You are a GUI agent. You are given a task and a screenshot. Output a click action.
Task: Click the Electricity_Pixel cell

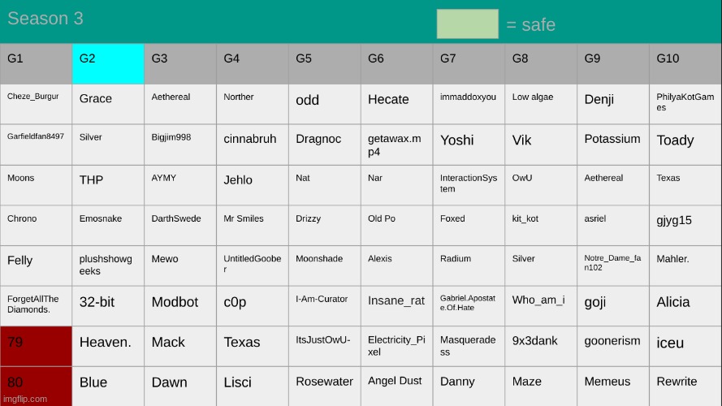click(x=396, y=346)
